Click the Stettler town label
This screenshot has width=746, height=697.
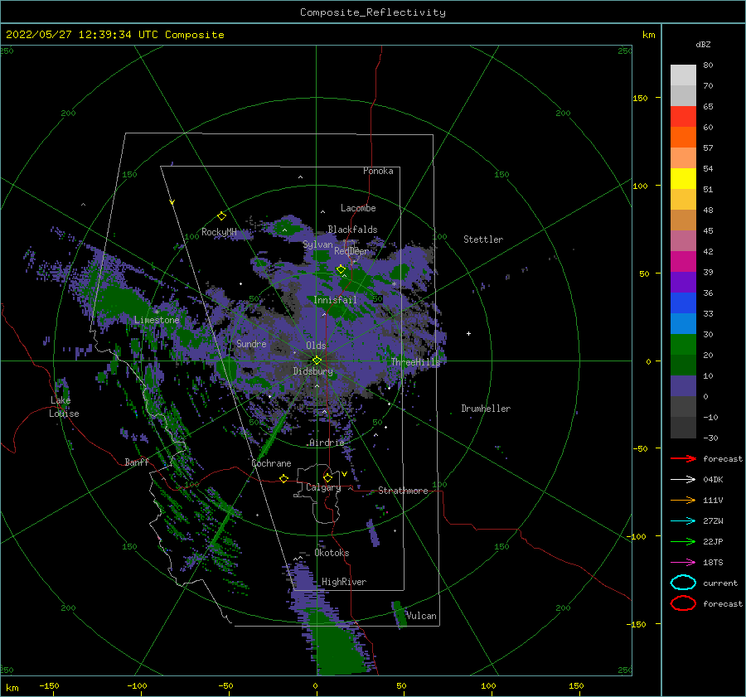tap(483, 240)
